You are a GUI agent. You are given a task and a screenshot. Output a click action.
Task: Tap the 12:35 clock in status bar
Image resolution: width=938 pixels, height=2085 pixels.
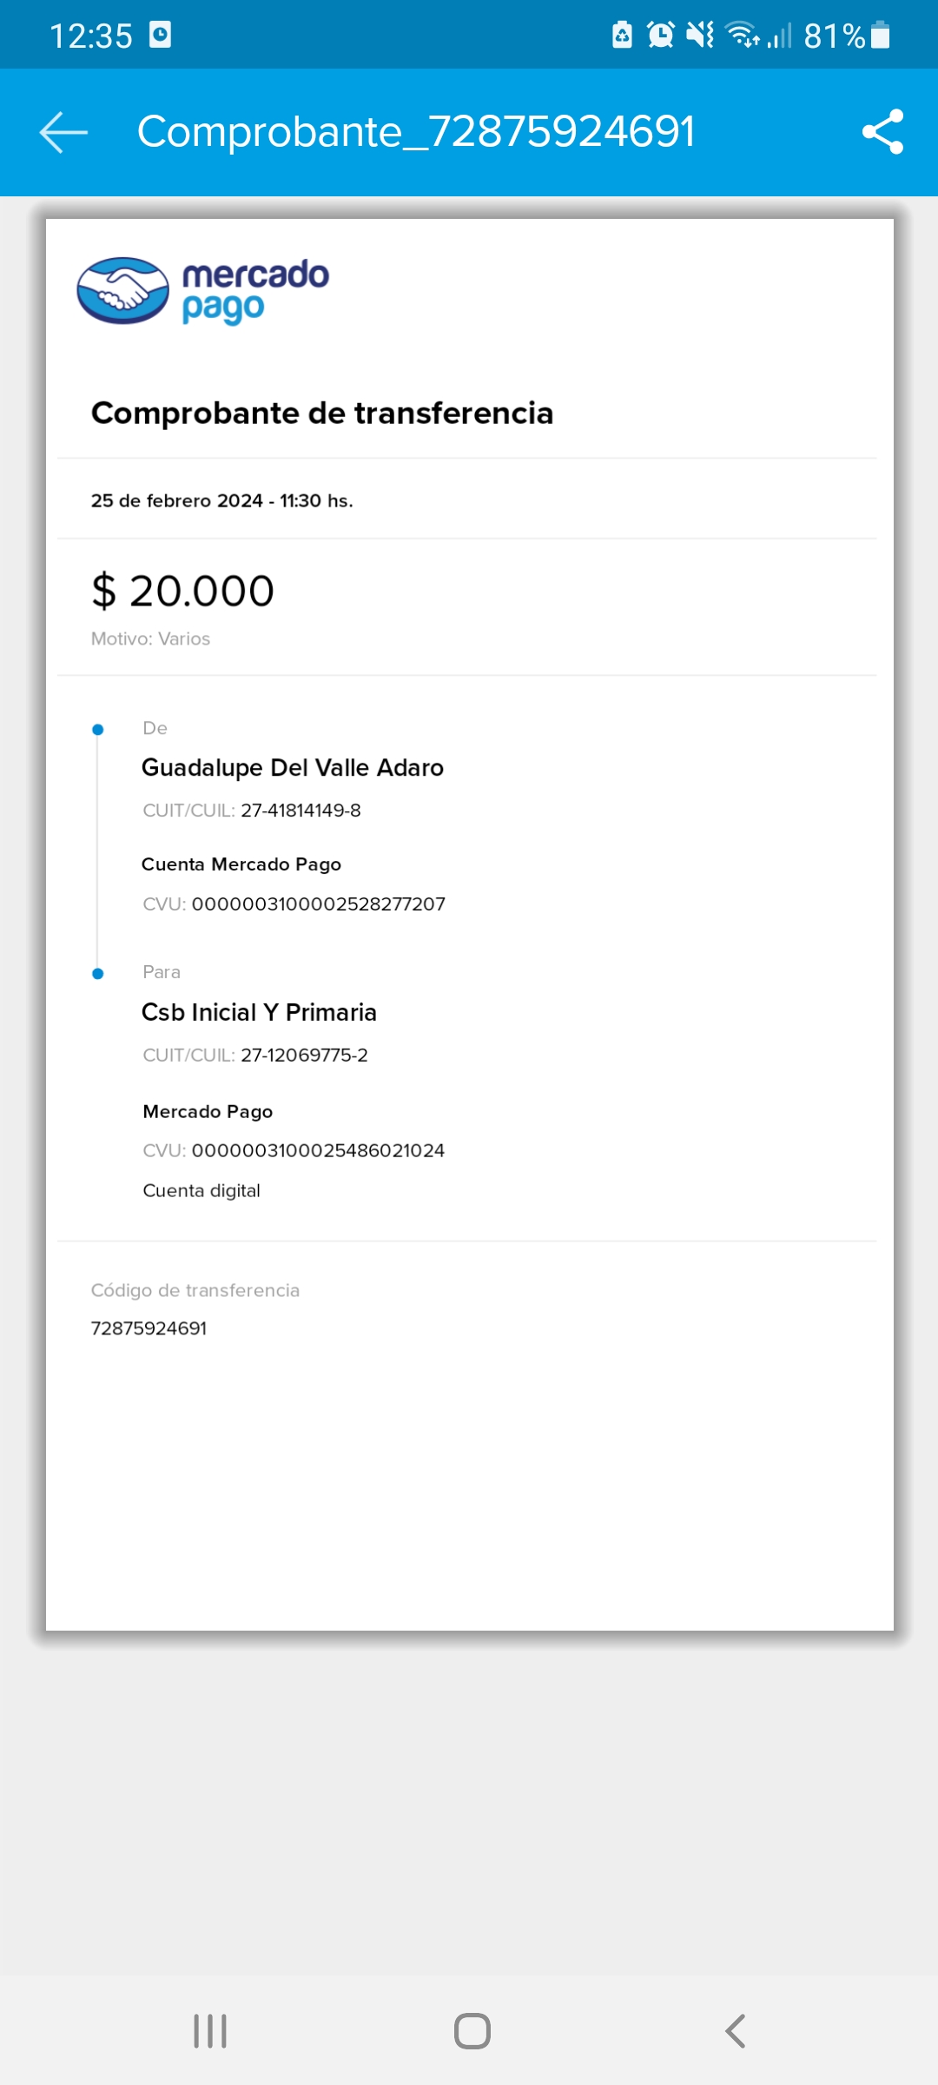point(91,36)
